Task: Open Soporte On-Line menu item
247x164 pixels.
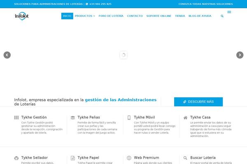Action: click(159, 16)
